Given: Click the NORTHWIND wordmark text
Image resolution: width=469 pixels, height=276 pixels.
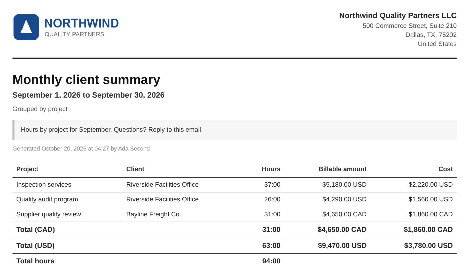Looking at the screenshot, I should pyautogui.click(x=82, y=23).
